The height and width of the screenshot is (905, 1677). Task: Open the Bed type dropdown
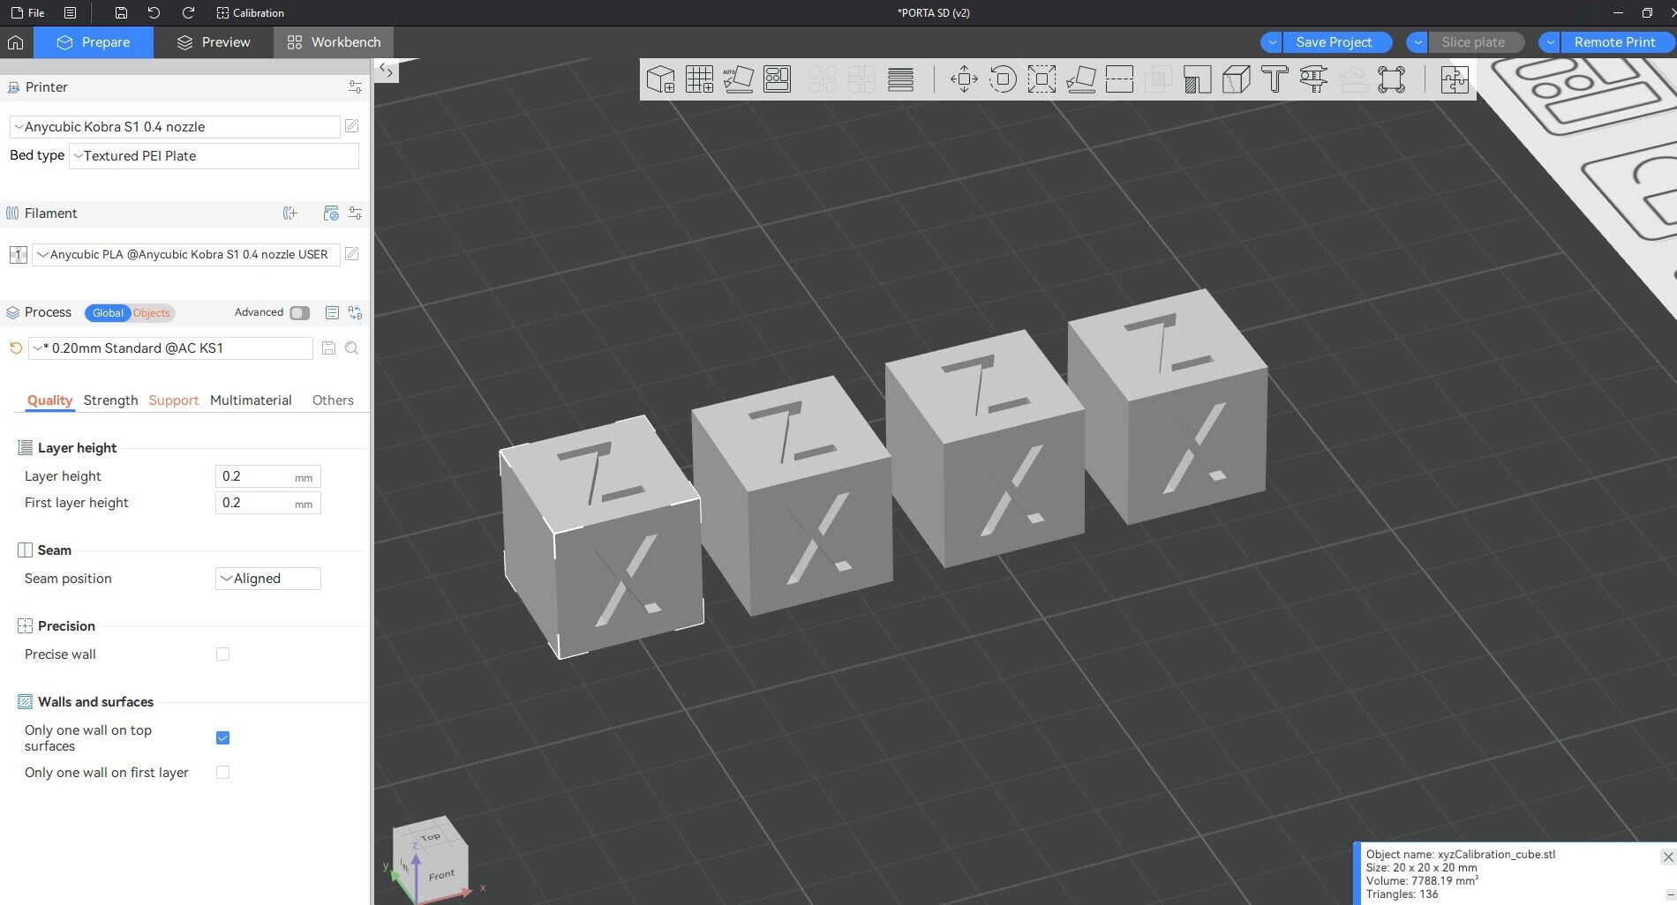tap(214, 156)
